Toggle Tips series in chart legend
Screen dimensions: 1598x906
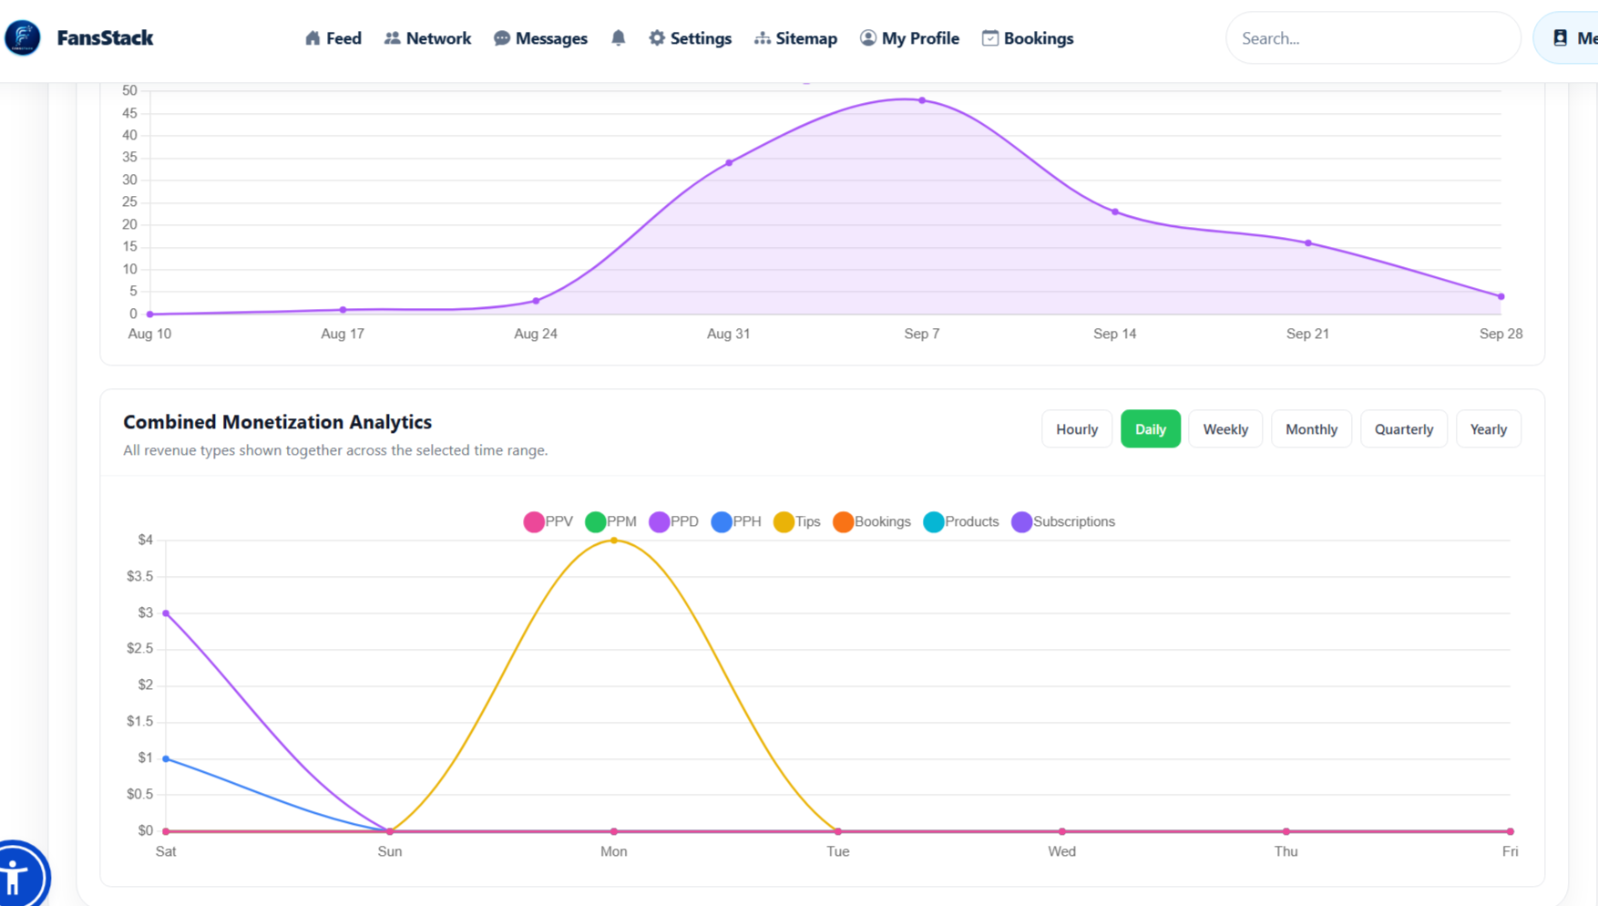(797, 522)
